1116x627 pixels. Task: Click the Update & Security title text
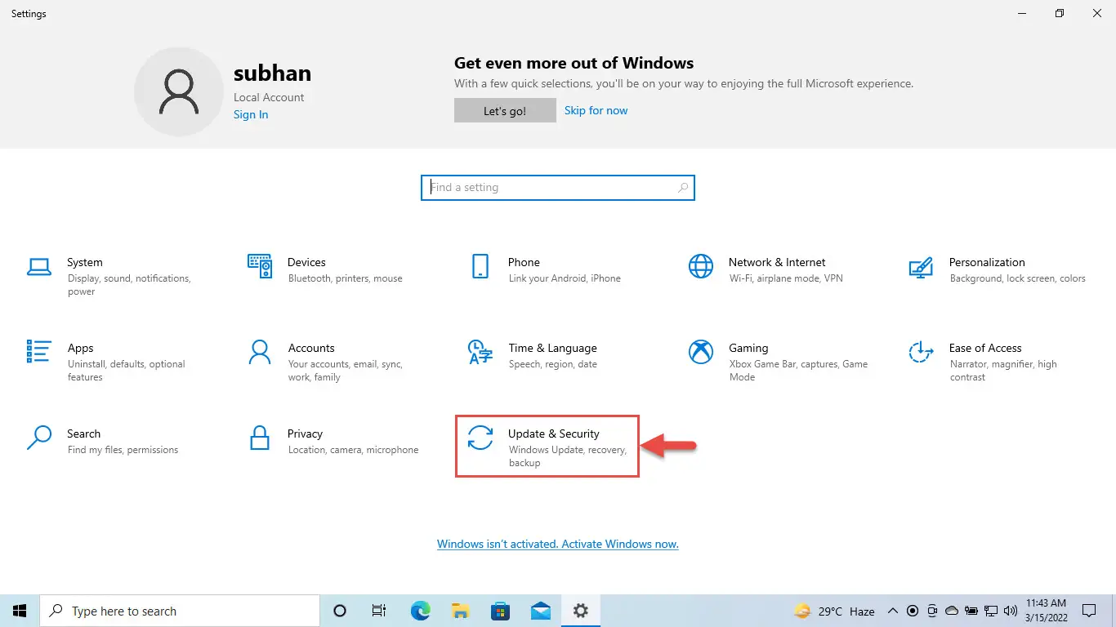point(554,434)
